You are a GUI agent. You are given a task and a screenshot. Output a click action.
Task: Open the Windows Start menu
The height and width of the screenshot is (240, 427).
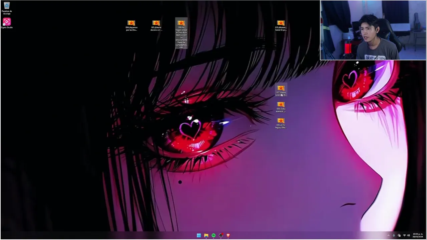pos(199,235)
